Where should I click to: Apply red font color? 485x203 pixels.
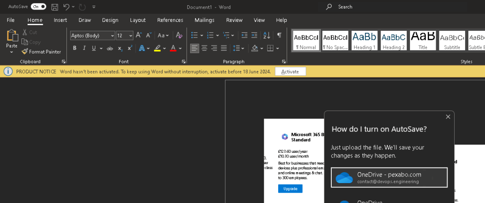point(173,48)
